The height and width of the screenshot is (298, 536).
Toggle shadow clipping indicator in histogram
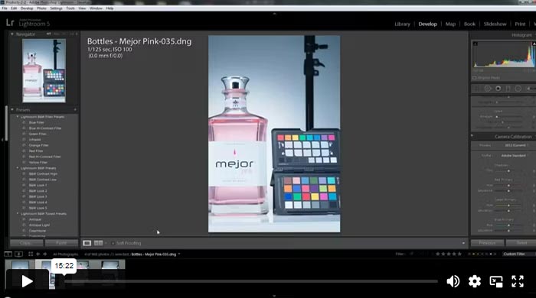click(476, 44)
